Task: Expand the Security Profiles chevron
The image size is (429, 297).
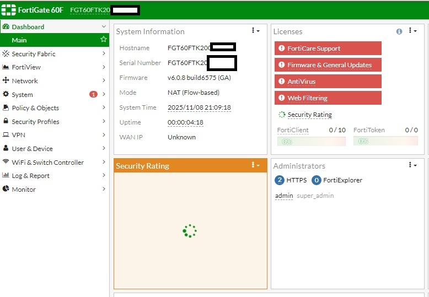Action: [x=104, y=121]
